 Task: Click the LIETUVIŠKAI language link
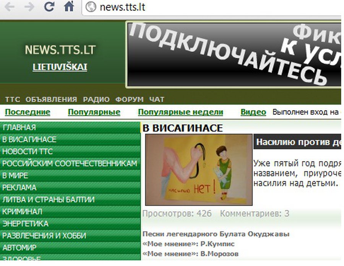pos(60,66)
